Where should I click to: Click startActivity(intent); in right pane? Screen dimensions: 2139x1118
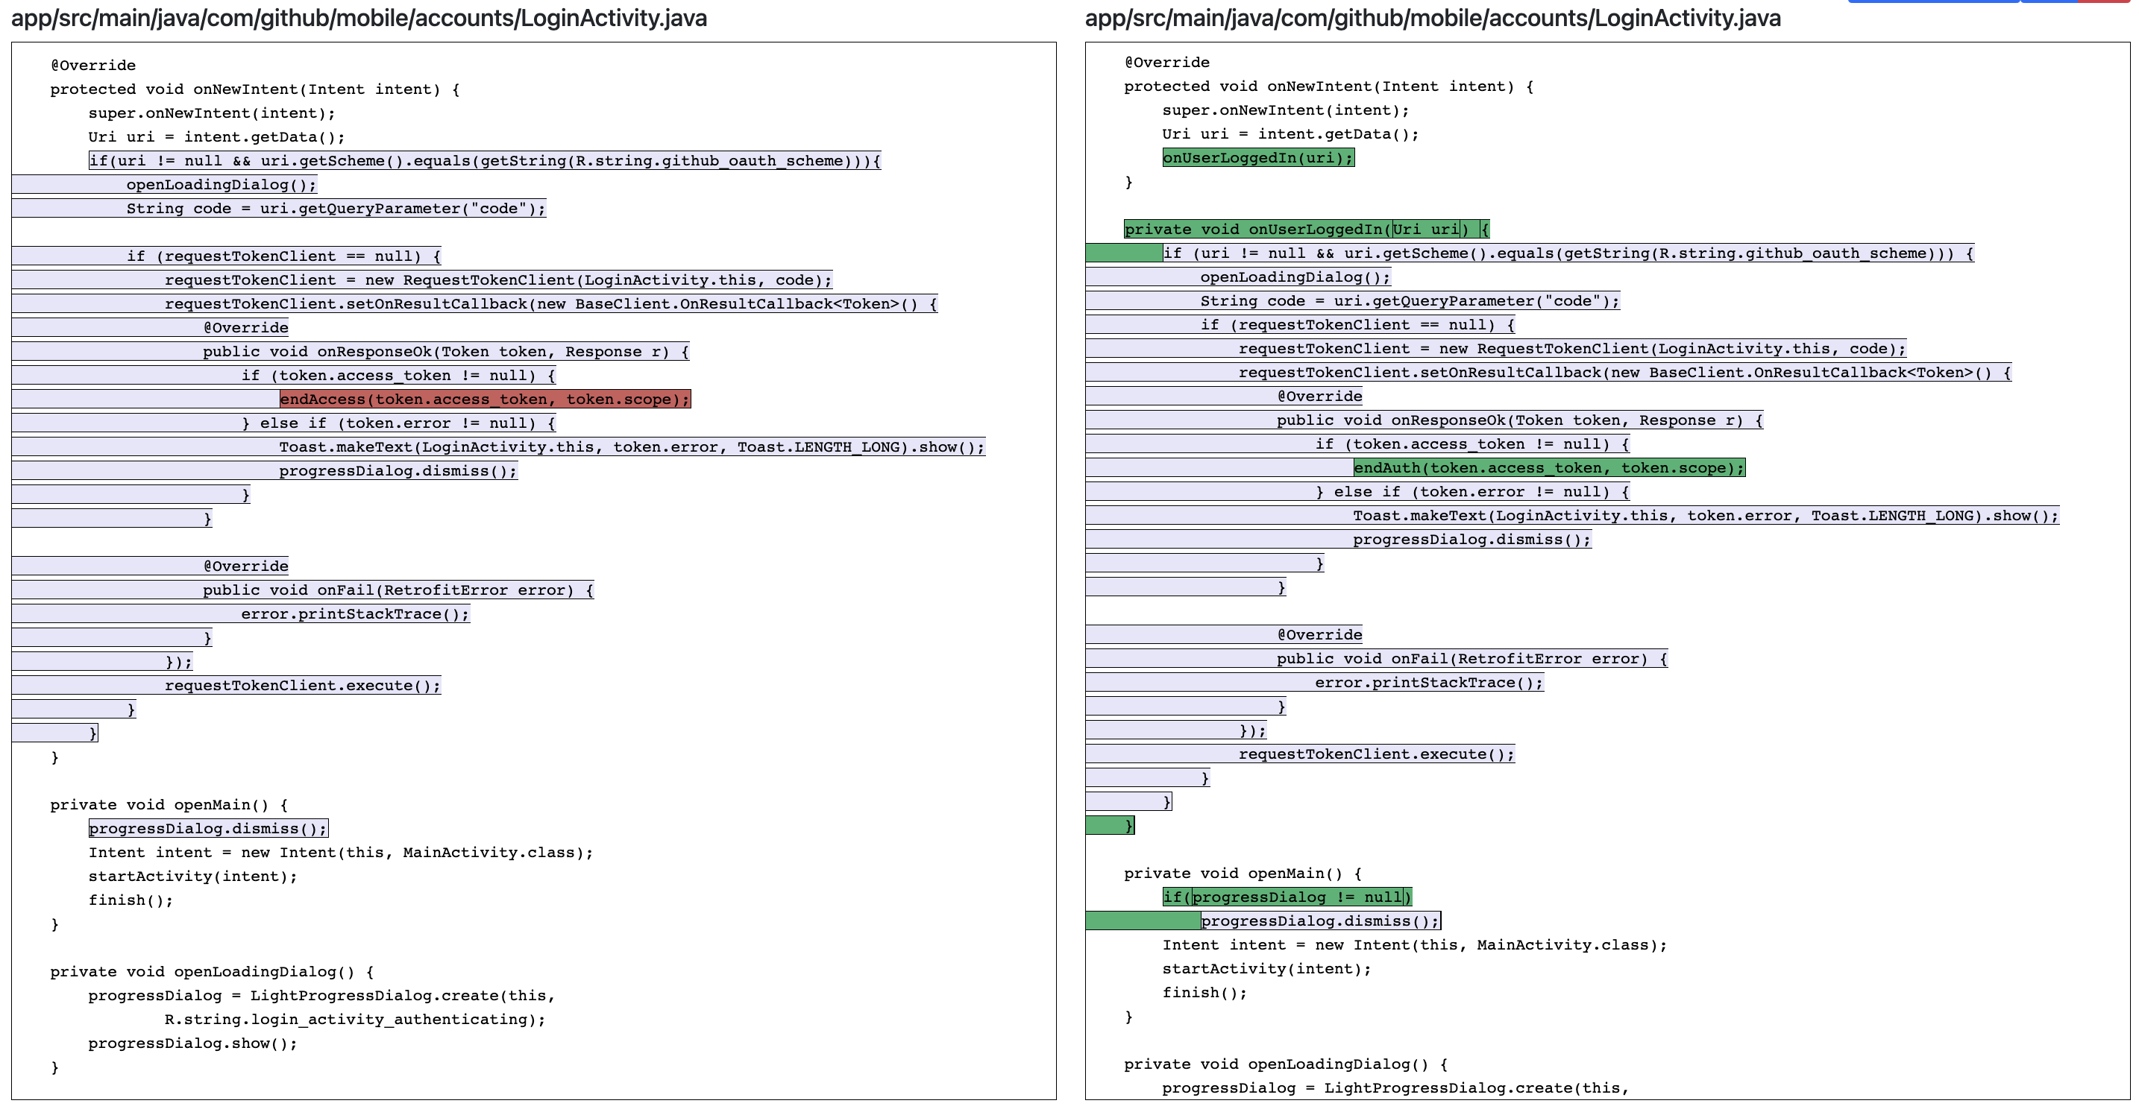click(1267, 970)
